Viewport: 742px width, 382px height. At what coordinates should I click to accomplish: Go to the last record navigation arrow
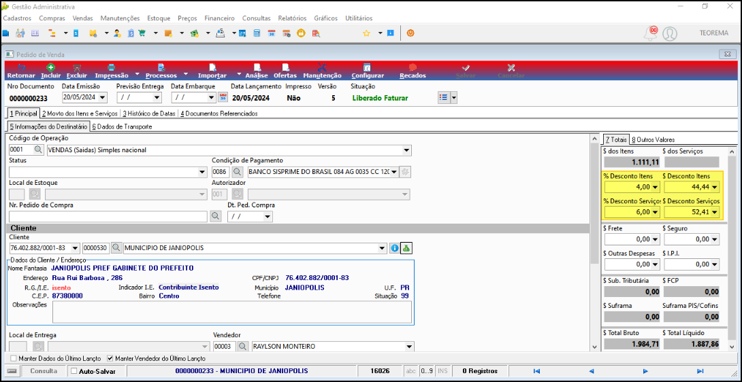pyautogui.click(x=700, y=371)
